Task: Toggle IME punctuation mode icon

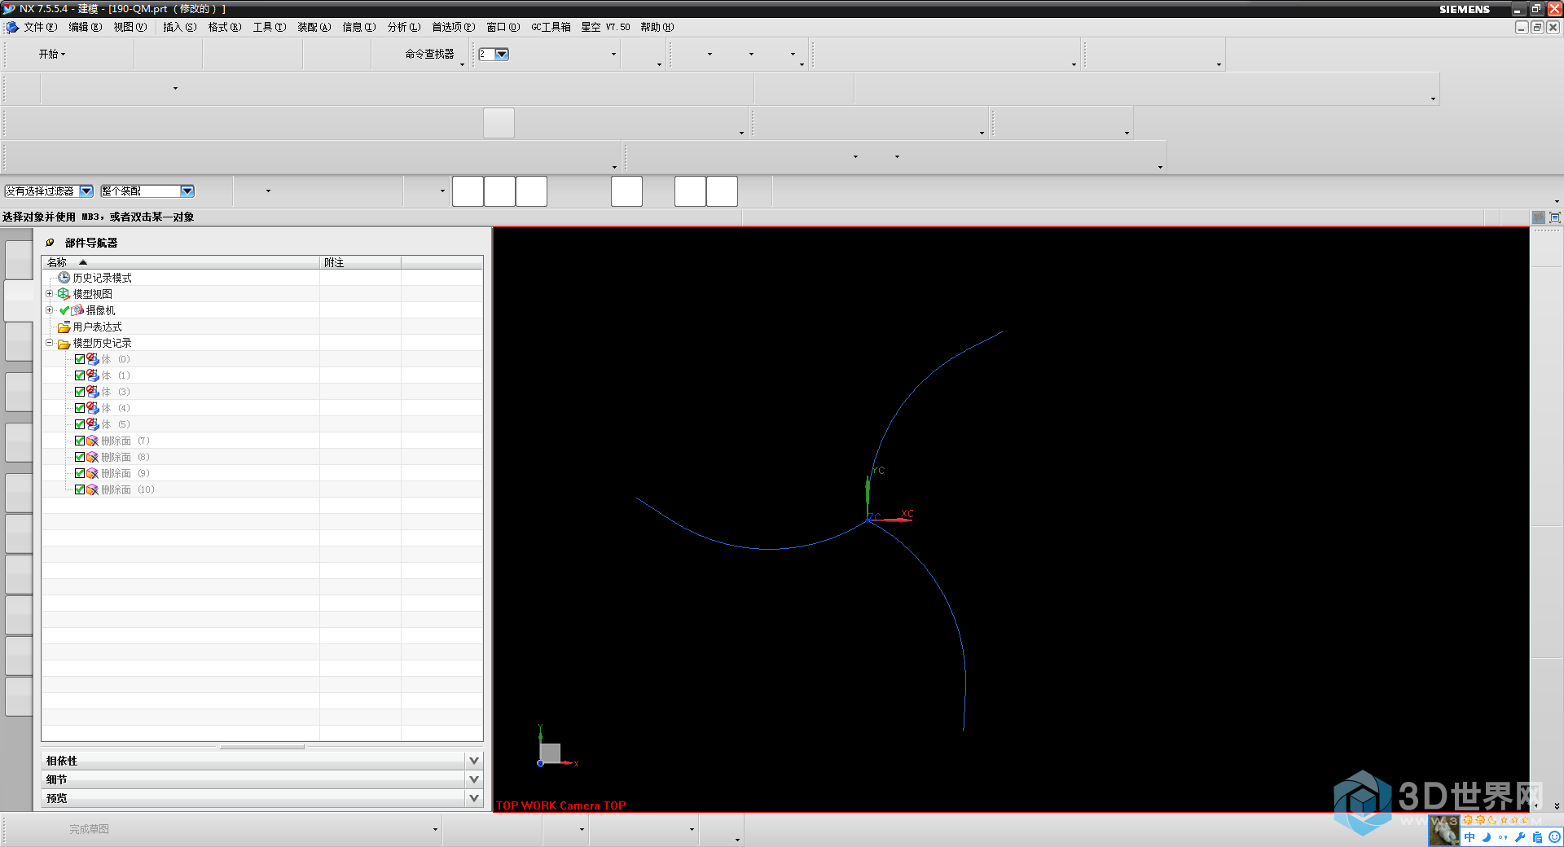Action: tap(1503, 837)
